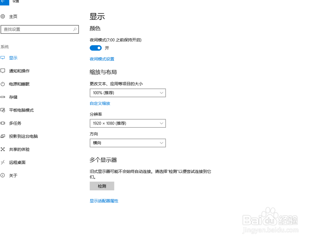Image resolution: width=316 pixels, height=241 pixels.
Task: Open 存储 settings
Action: point(13,97)
